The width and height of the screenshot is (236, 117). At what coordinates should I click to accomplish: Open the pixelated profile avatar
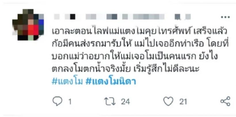pos(28,25)
